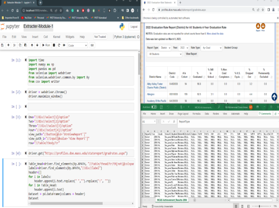Image resolution: width=279 pixels, height=208 pixels.
Task: Open Excel Name Box dropdown showing A1
Action: (x=155, y=121)
